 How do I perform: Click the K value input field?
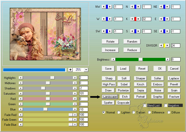147,19
